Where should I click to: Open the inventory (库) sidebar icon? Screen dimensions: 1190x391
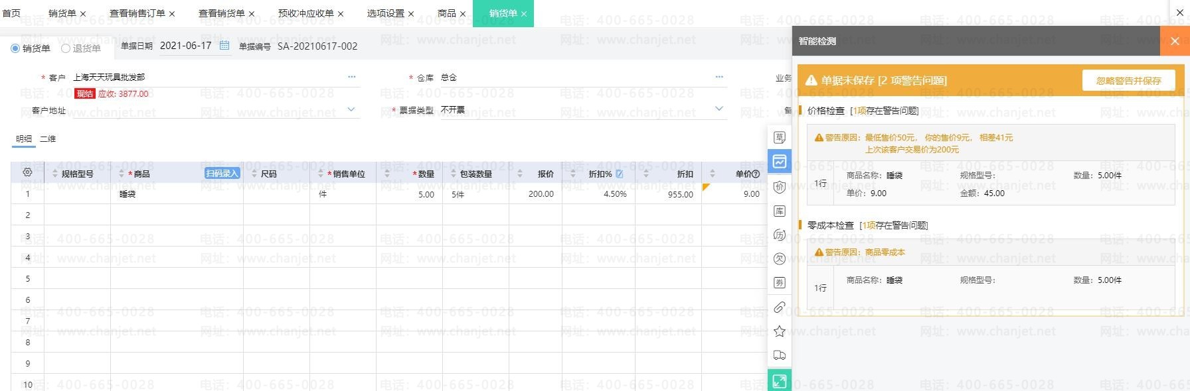780,211
